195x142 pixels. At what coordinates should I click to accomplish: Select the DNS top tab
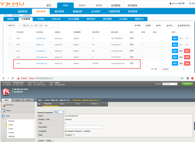pos(66,5)
